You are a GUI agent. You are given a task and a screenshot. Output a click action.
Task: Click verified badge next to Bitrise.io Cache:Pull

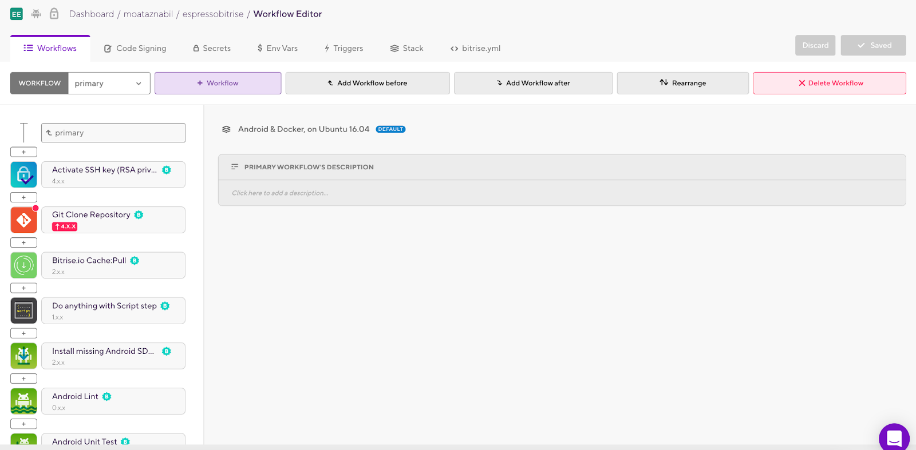click(x=135, y=261)
